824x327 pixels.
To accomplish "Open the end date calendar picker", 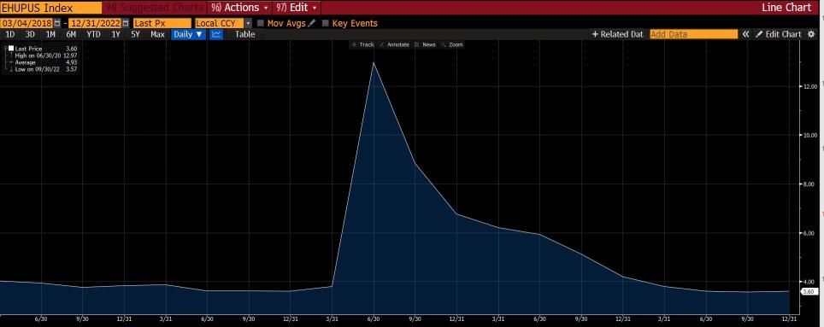I will pos(126,23).
